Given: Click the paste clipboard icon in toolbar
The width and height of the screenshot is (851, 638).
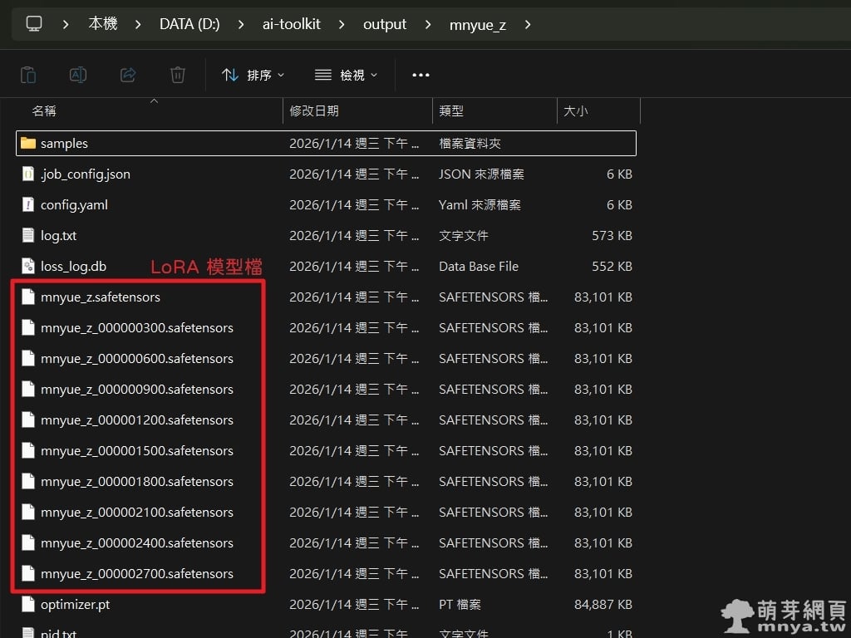Looking at the screenshot, I should [28, 75].
